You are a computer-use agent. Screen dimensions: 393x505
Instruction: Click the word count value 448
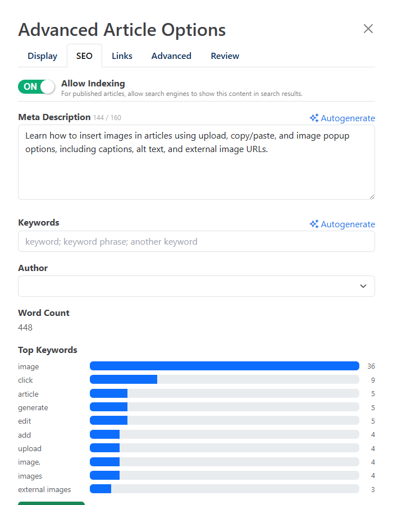click(x=25, y=328)
